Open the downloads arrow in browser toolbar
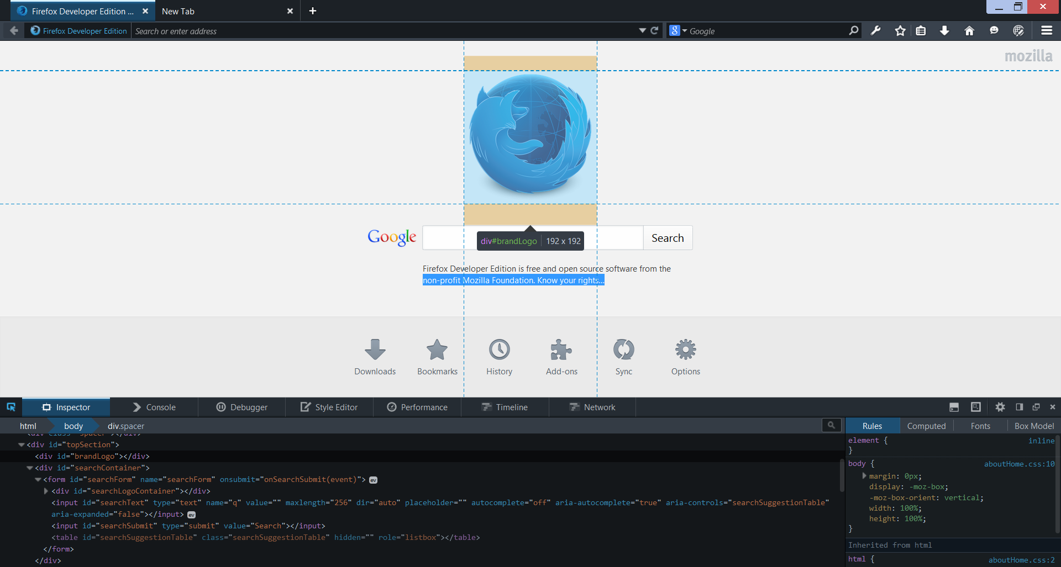Image resolution: width=1061 pixels, height=567 pixels. [944, 31]
